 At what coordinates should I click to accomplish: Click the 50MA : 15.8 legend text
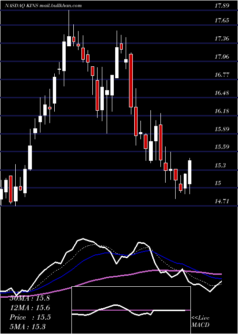point(30,298)
